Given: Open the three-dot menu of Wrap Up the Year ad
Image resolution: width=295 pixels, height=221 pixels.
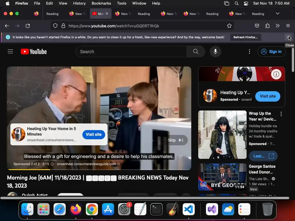Looking at the screenshot, I should click(281, 114).
